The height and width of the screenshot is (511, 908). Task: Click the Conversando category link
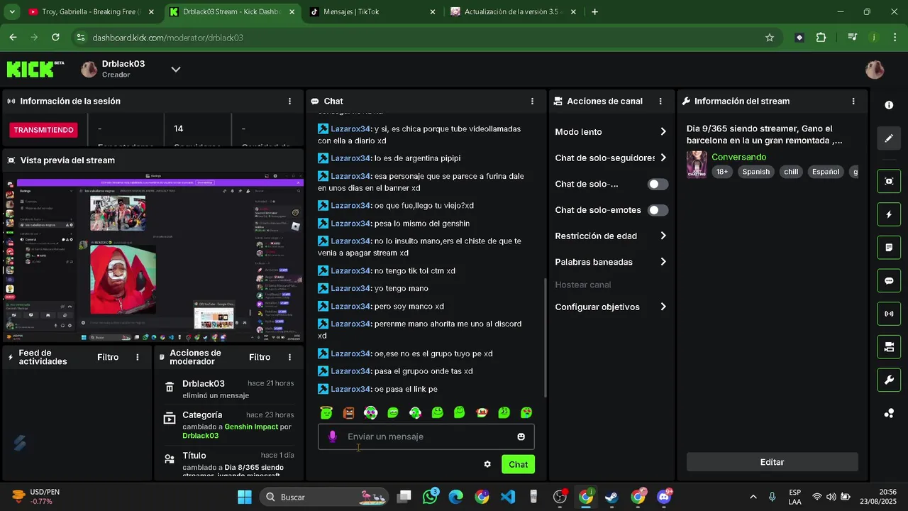coord(739,157)
